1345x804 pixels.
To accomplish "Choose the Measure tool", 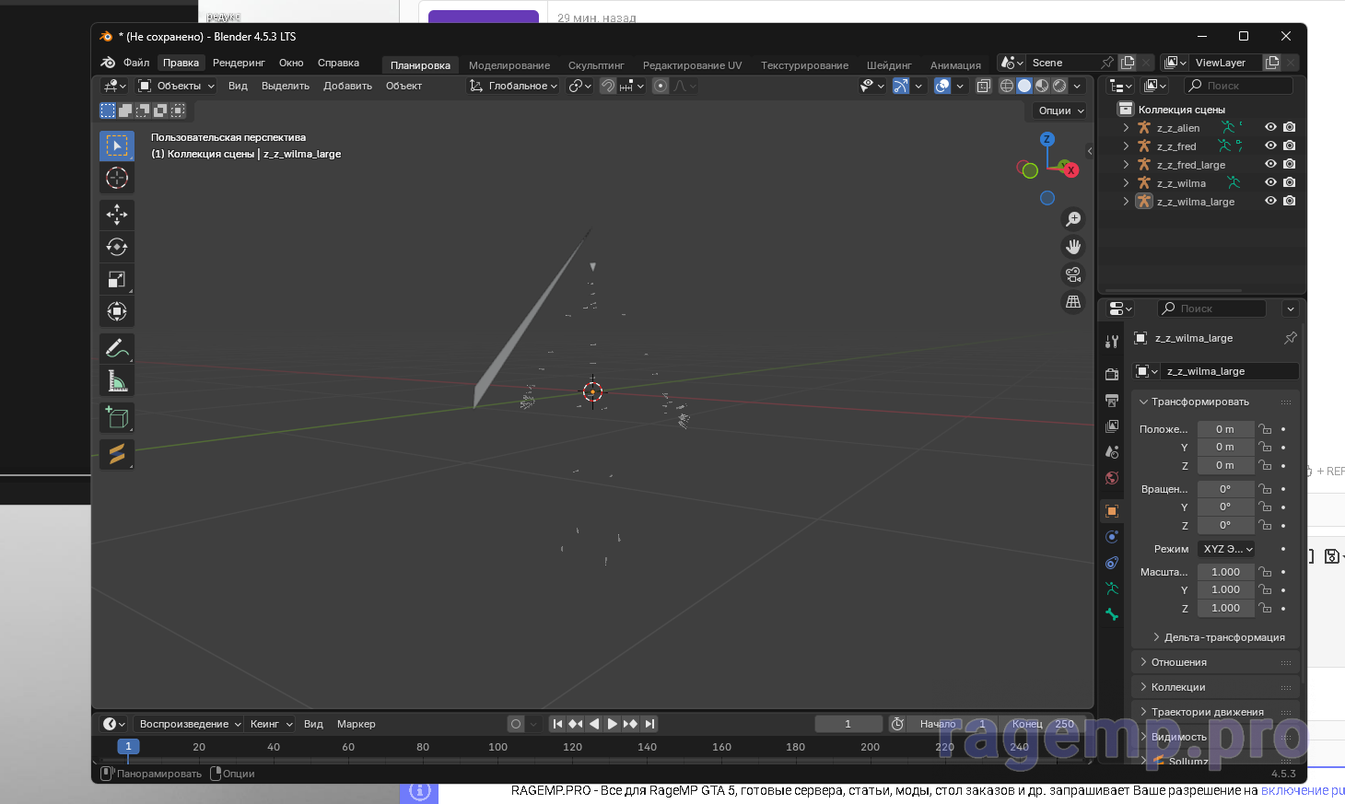I will [x=117, y=380].
